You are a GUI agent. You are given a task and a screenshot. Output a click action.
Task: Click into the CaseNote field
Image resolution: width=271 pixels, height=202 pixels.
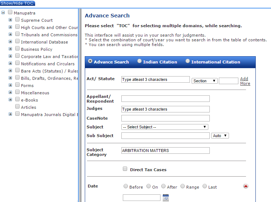point(166,118)
